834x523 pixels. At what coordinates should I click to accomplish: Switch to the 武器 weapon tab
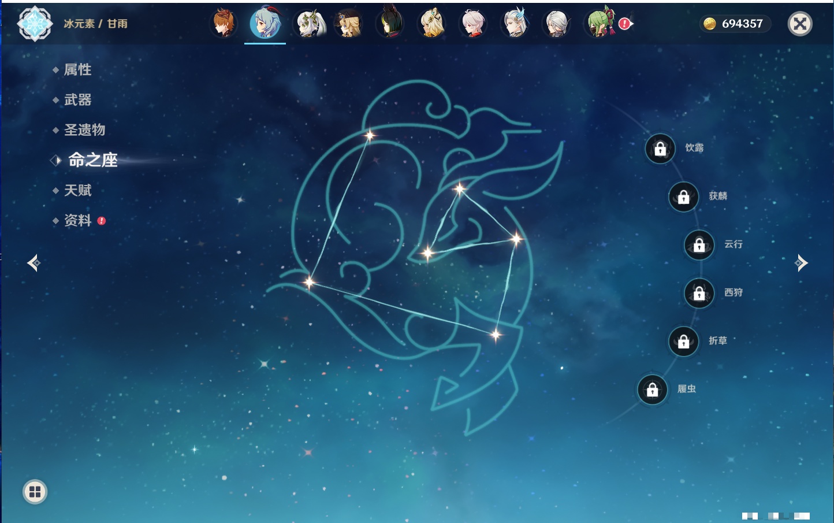(77, 100)
